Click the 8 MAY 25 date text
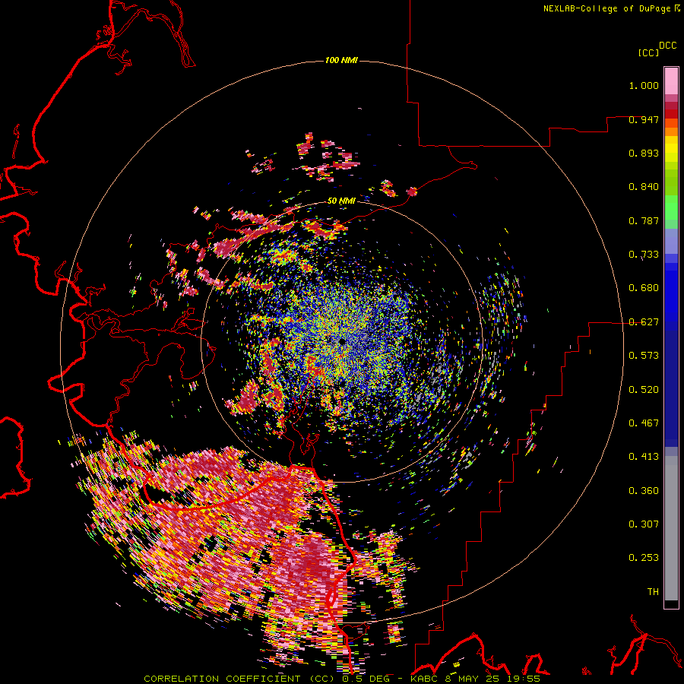684x684 pixels. tap(473, 679)
